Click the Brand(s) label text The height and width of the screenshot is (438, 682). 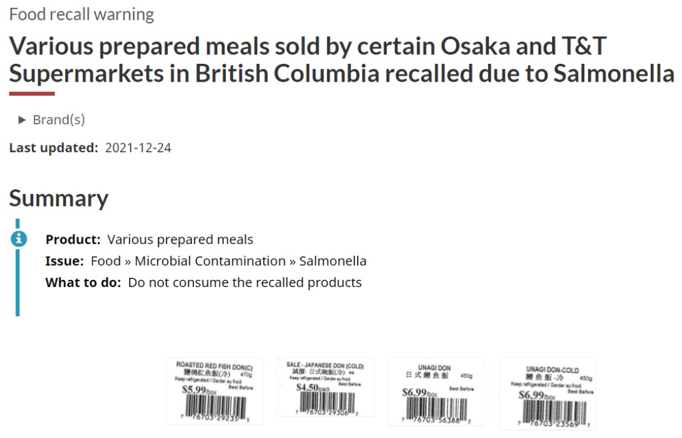tap(59, 120)
